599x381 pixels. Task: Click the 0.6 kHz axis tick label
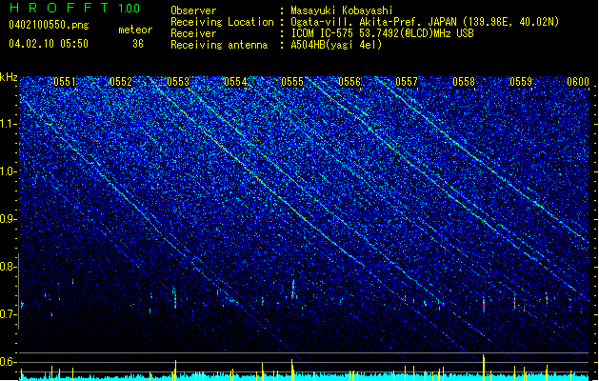pos(8,362)
